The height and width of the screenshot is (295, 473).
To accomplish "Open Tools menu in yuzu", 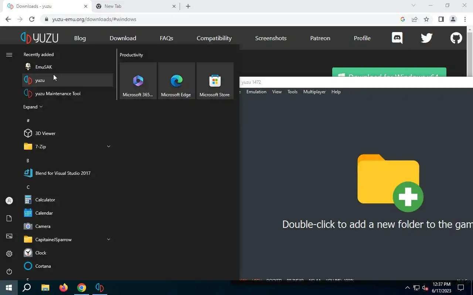I will 292,92.
